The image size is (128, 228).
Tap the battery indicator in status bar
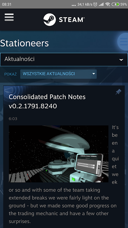(115, 4)
